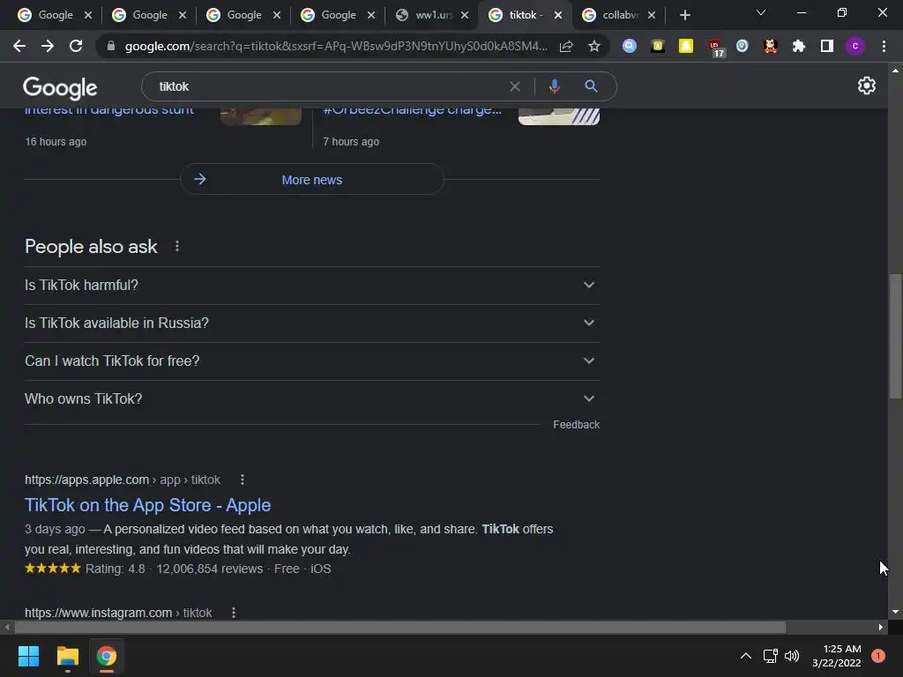The width and height of the screenshot is (903, 677).
Task: Reload the current page
Action: coord(76,46)
